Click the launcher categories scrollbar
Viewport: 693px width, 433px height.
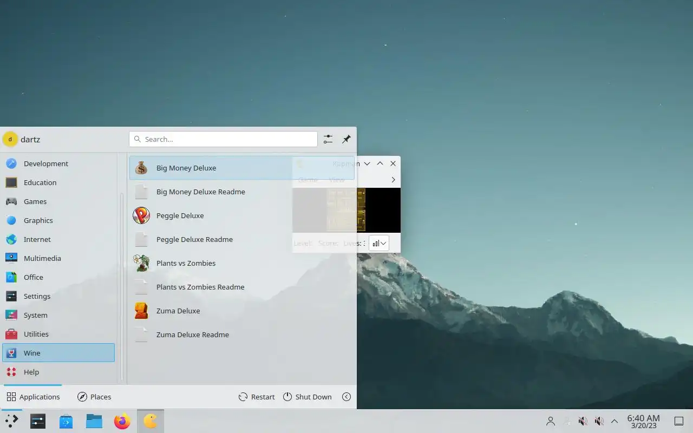(122, 287)
